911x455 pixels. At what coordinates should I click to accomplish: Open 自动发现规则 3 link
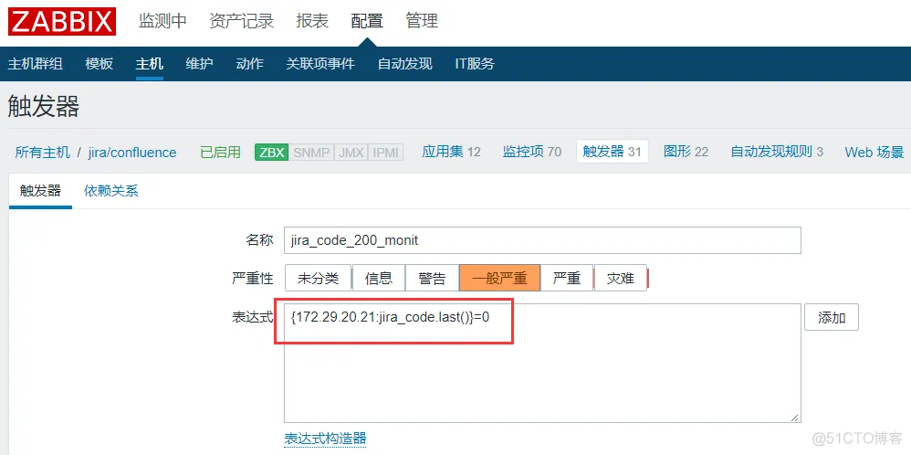pos(777,153)
